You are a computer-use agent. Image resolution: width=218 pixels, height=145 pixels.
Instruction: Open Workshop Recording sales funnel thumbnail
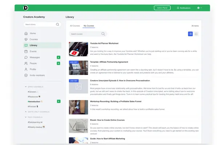coord(78,107)
